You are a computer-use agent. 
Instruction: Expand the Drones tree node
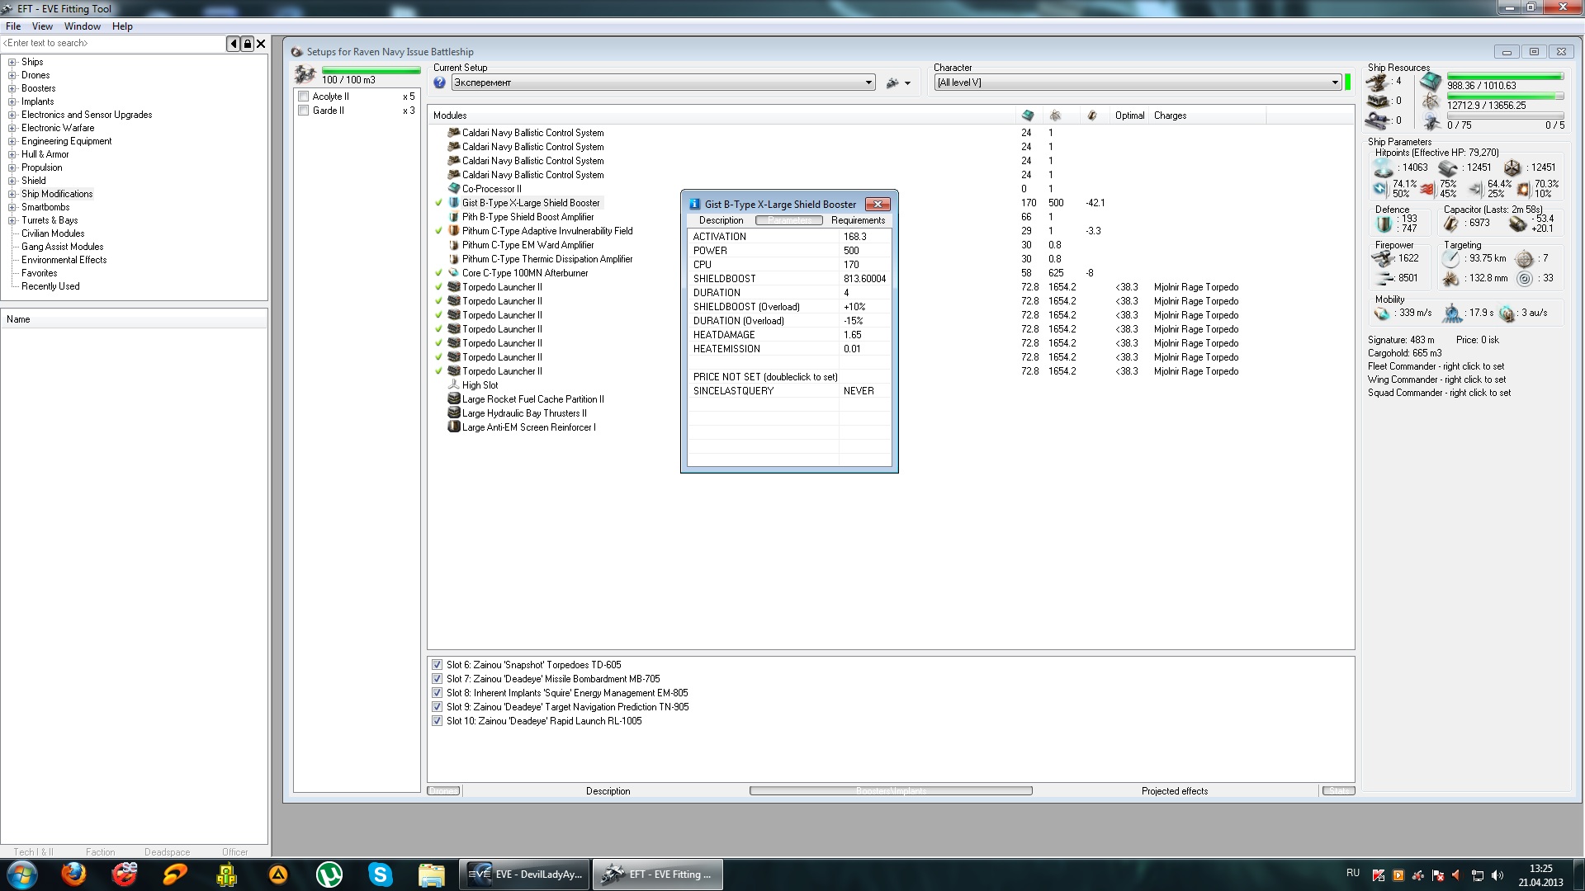click(12, 75)
